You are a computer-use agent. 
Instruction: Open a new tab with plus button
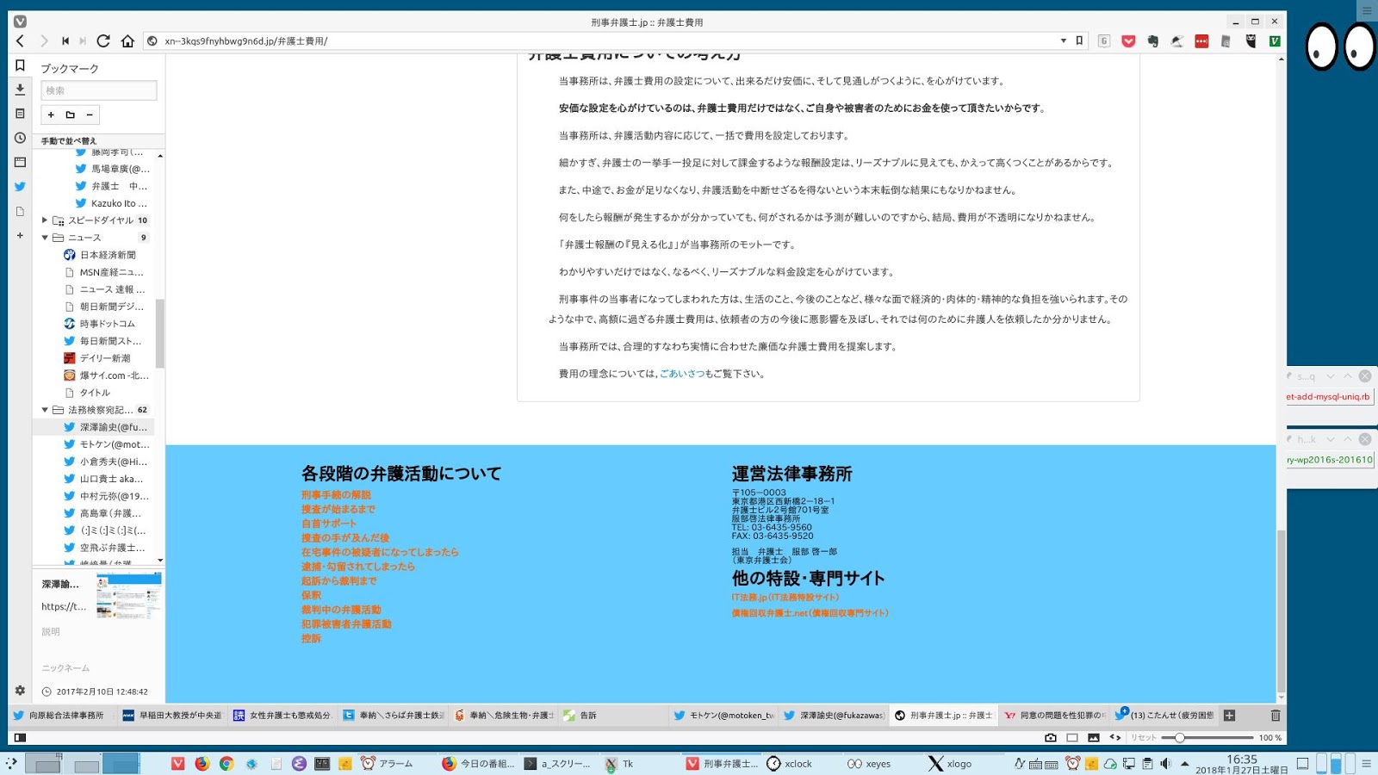pyautogui.click(x=1230, y=715)
